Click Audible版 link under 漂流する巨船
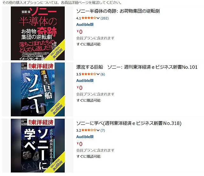The width and height of the screenshot is (204, 176). point(85,81)
